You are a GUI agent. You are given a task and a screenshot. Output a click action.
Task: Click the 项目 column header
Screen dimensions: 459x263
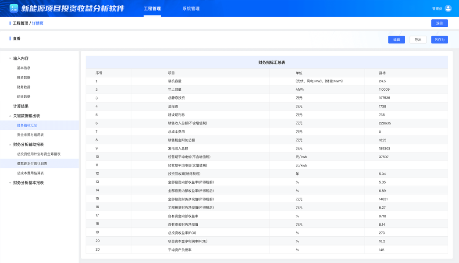[x=171, y=73]
